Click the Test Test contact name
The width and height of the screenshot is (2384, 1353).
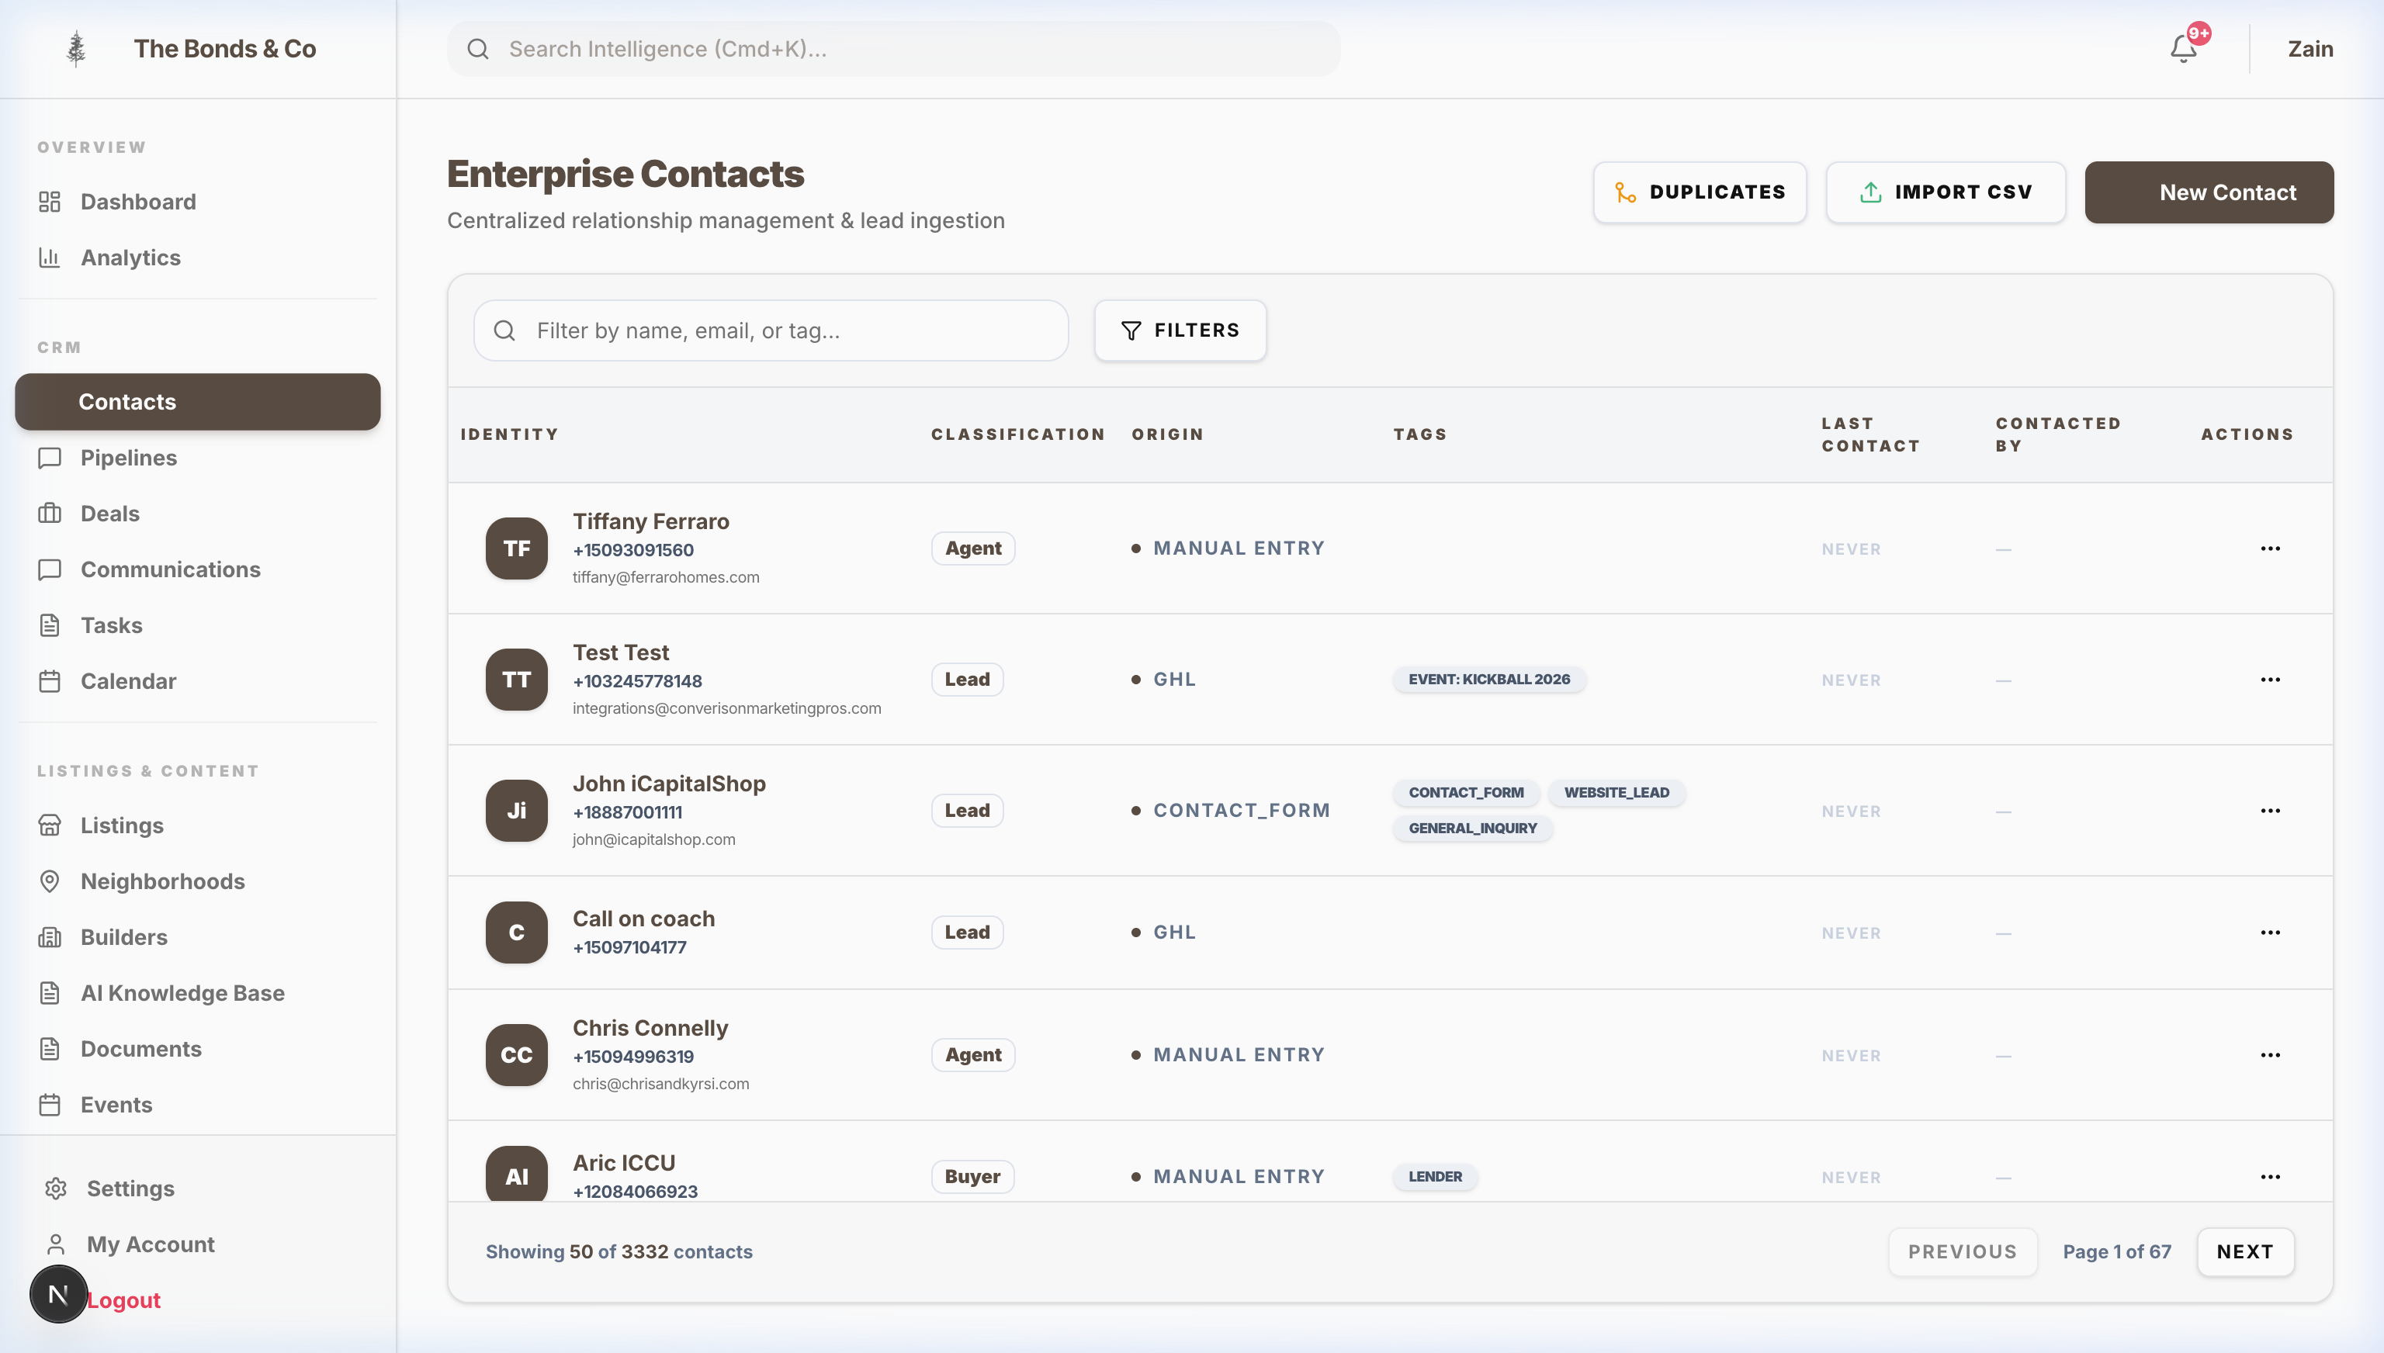click(620, 652)
